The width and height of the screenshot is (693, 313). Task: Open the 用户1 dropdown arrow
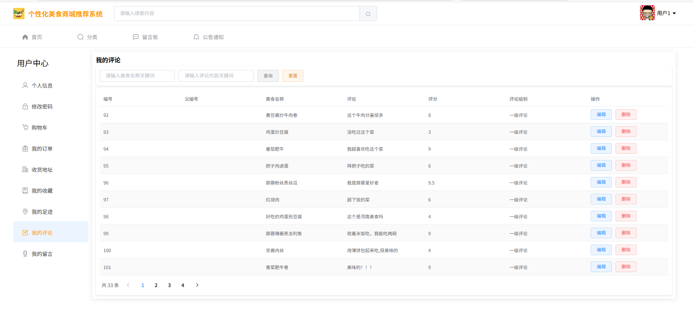click(x=674, y=13)
